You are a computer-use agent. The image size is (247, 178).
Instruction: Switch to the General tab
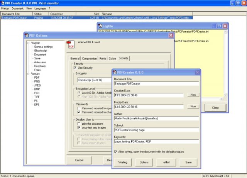point(75,58)
